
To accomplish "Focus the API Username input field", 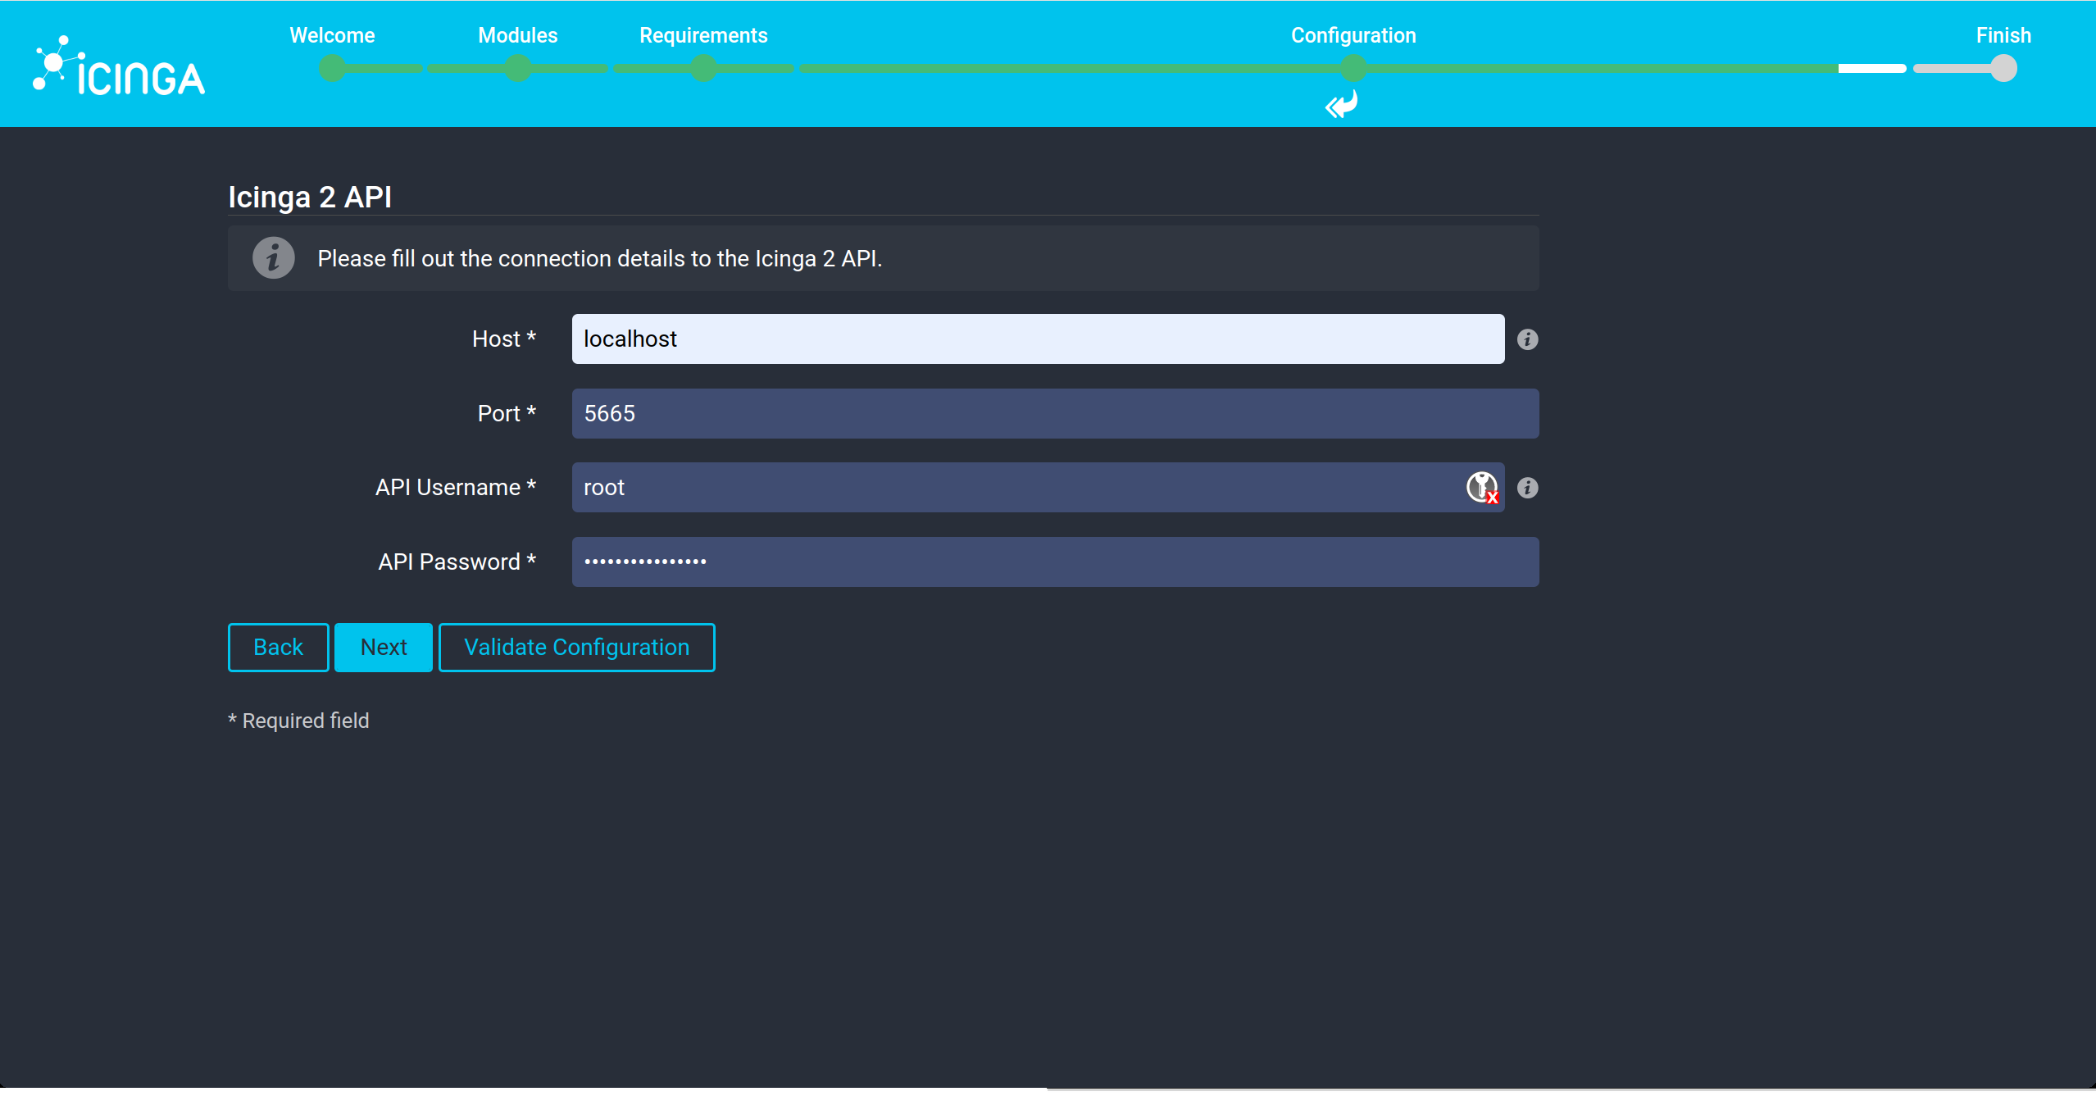I will point(1039,488).
